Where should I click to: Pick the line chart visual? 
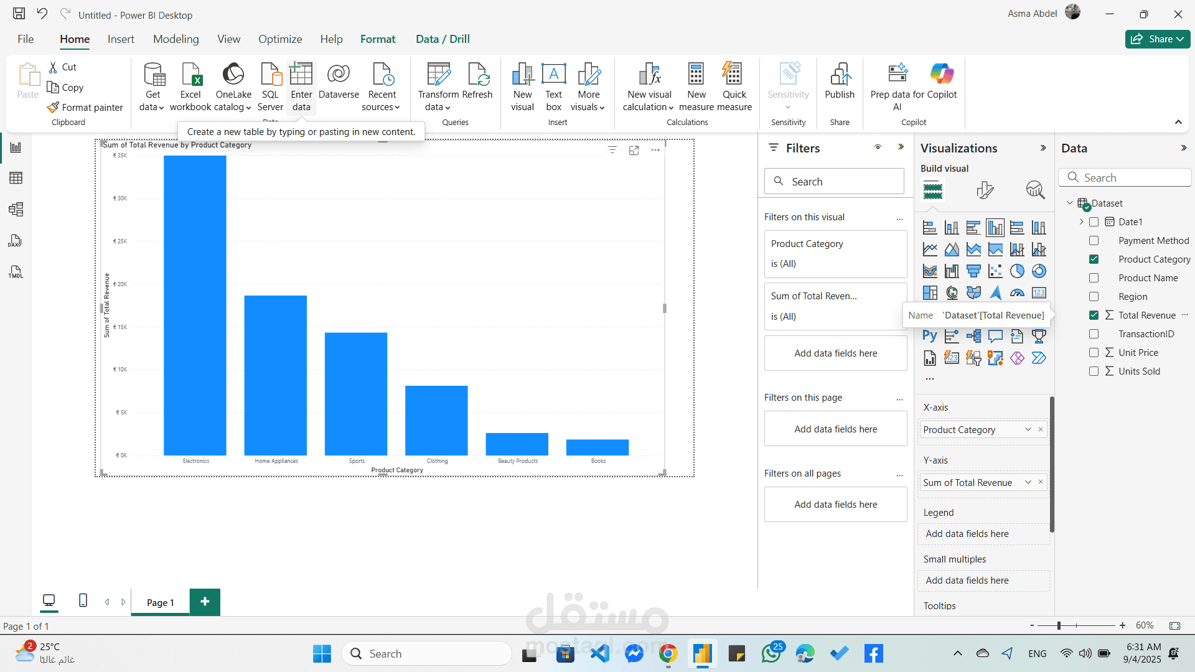[x=930, y=250]
